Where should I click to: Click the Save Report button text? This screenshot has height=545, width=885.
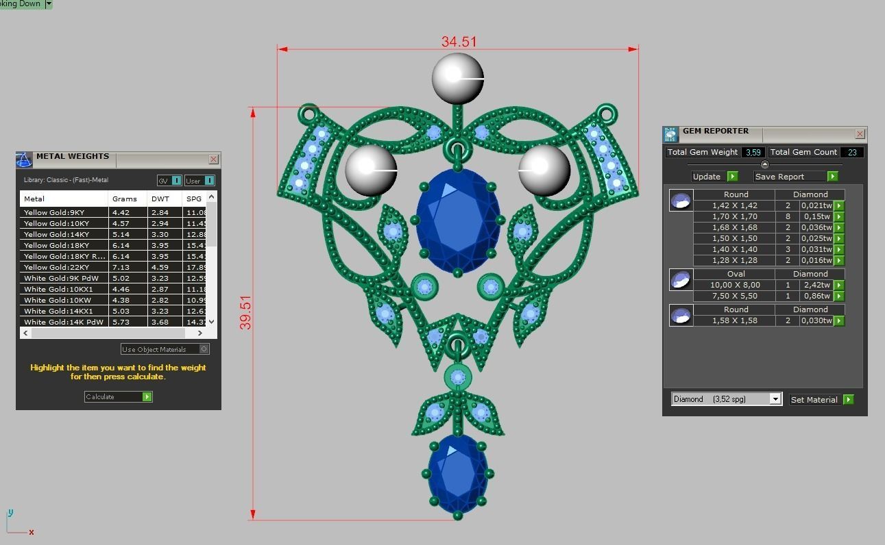779,176
